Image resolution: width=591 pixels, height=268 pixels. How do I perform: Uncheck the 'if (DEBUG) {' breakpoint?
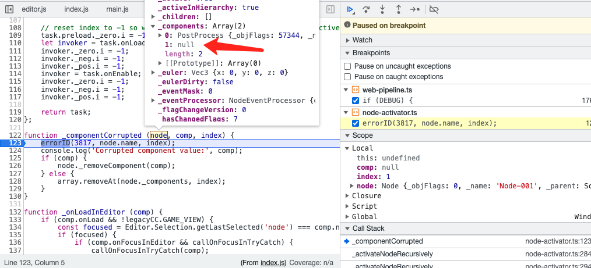coord(355,101)
